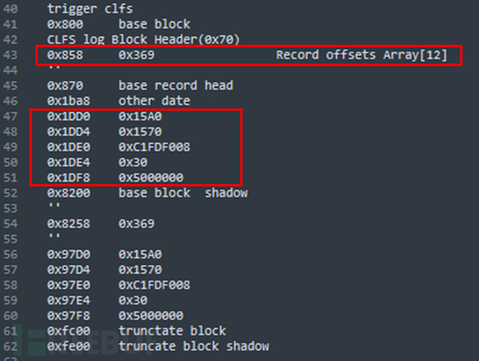Click 'trunctate block' on line 61
This screenshot has height=361, width=479.
click(173, 331)
